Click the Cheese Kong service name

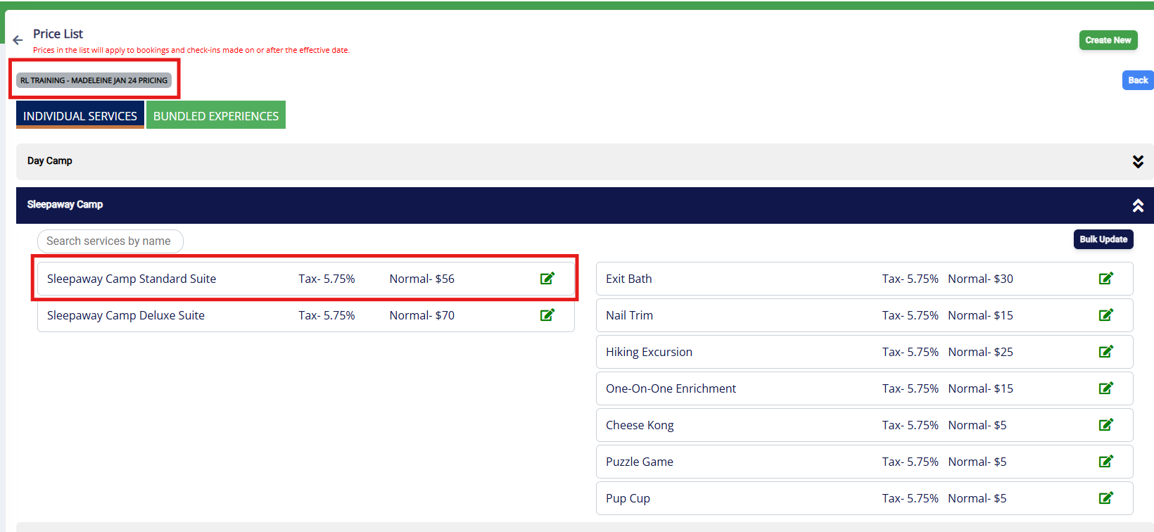tap(640, 425)
